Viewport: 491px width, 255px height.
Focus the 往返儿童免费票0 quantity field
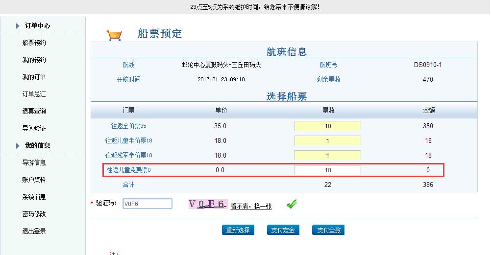pyautogui.click(x=327, y=170)
